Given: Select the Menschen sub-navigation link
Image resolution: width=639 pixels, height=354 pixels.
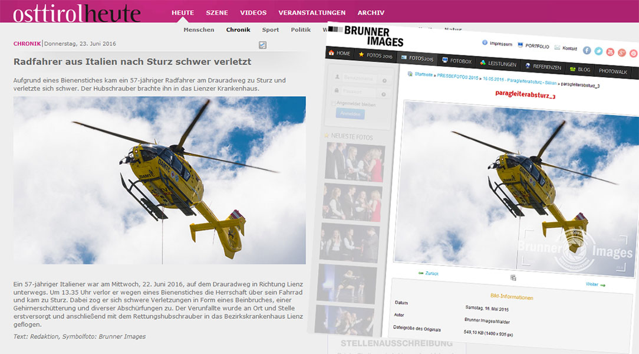Looking at the screenshot, I should 199,29.
